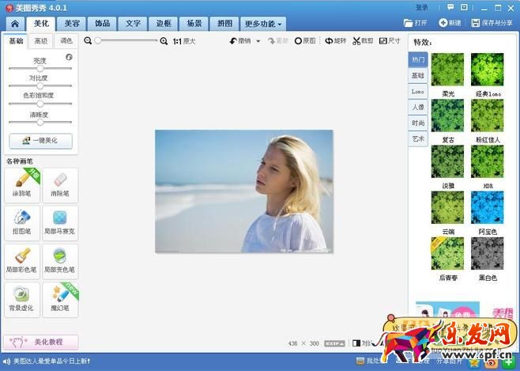
Task: Apply the 黑白色 effect thumbnail
Action: click(487, 253)
